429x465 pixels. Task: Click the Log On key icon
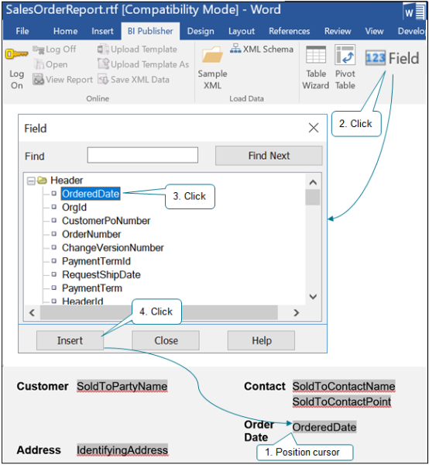click(x=16, y=54)
